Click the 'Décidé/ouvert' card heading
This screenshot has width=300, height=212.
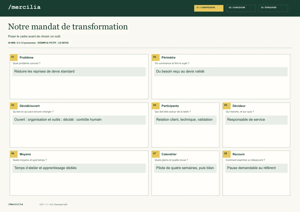30,106
